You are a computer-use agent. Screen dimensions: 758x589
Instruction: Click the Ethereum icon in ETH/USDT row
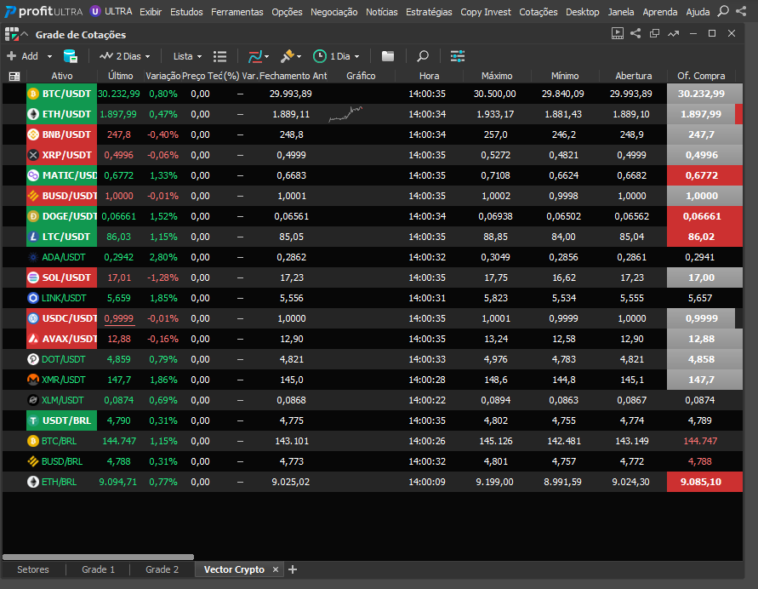pos(33,114)
